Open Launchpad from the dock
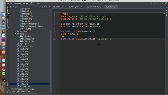This screenshot has height=95, width=168. pyautogui.click(x=3, y=19)
